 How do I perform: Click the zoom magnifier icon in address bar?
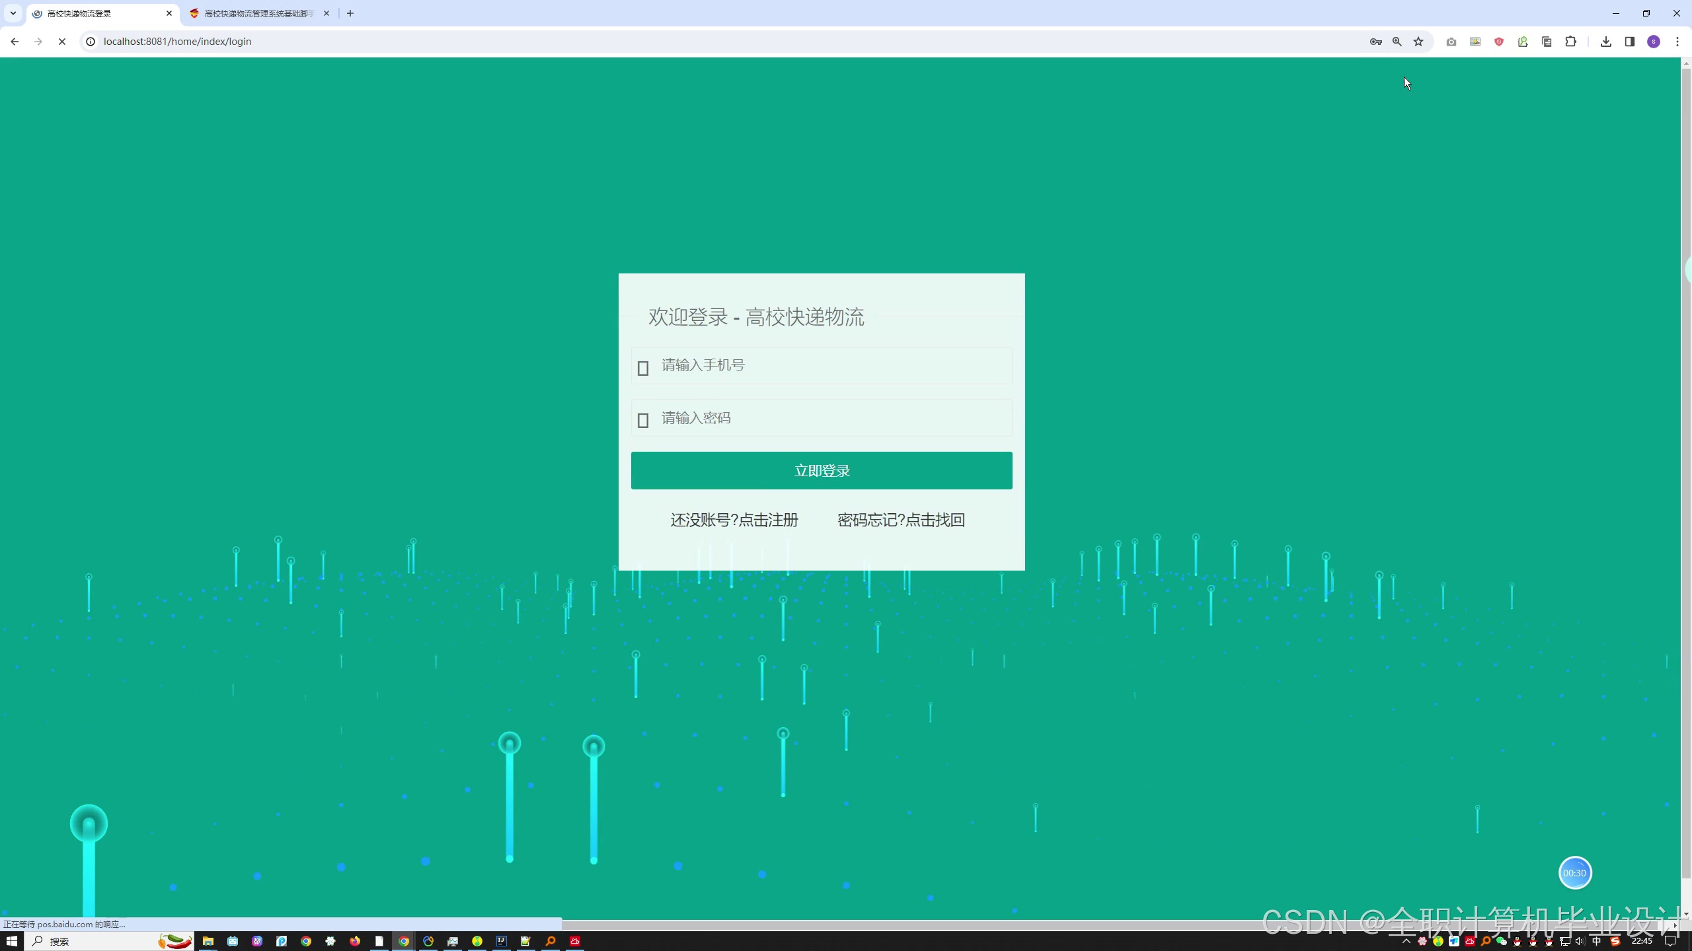click(1397, 42)
